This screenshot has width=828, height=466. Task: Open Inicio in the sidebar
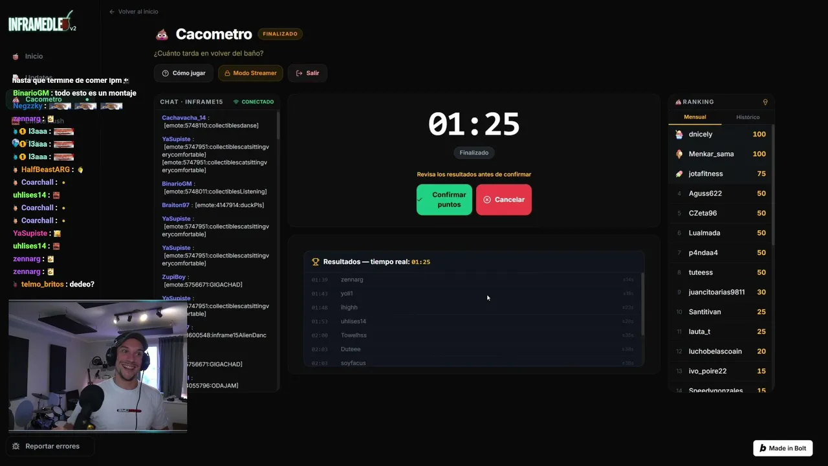click(x=34, y=56)
